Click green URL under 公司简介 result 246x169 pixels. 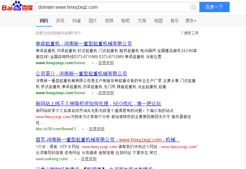tap(62, 93)
